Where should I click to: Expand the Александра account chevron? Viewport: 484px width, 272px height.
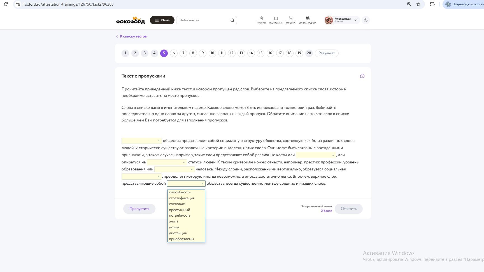(355, 20)
